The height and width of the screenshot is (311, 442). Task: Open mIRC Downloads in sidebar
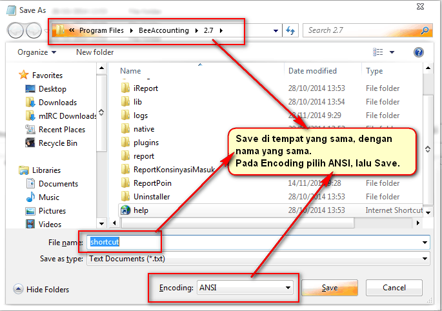pos(67,115)
